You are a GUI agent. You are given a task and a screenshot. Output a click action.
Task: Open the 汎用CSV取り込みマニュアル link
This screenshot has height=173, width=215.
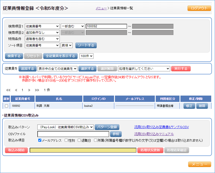[154, 134]
